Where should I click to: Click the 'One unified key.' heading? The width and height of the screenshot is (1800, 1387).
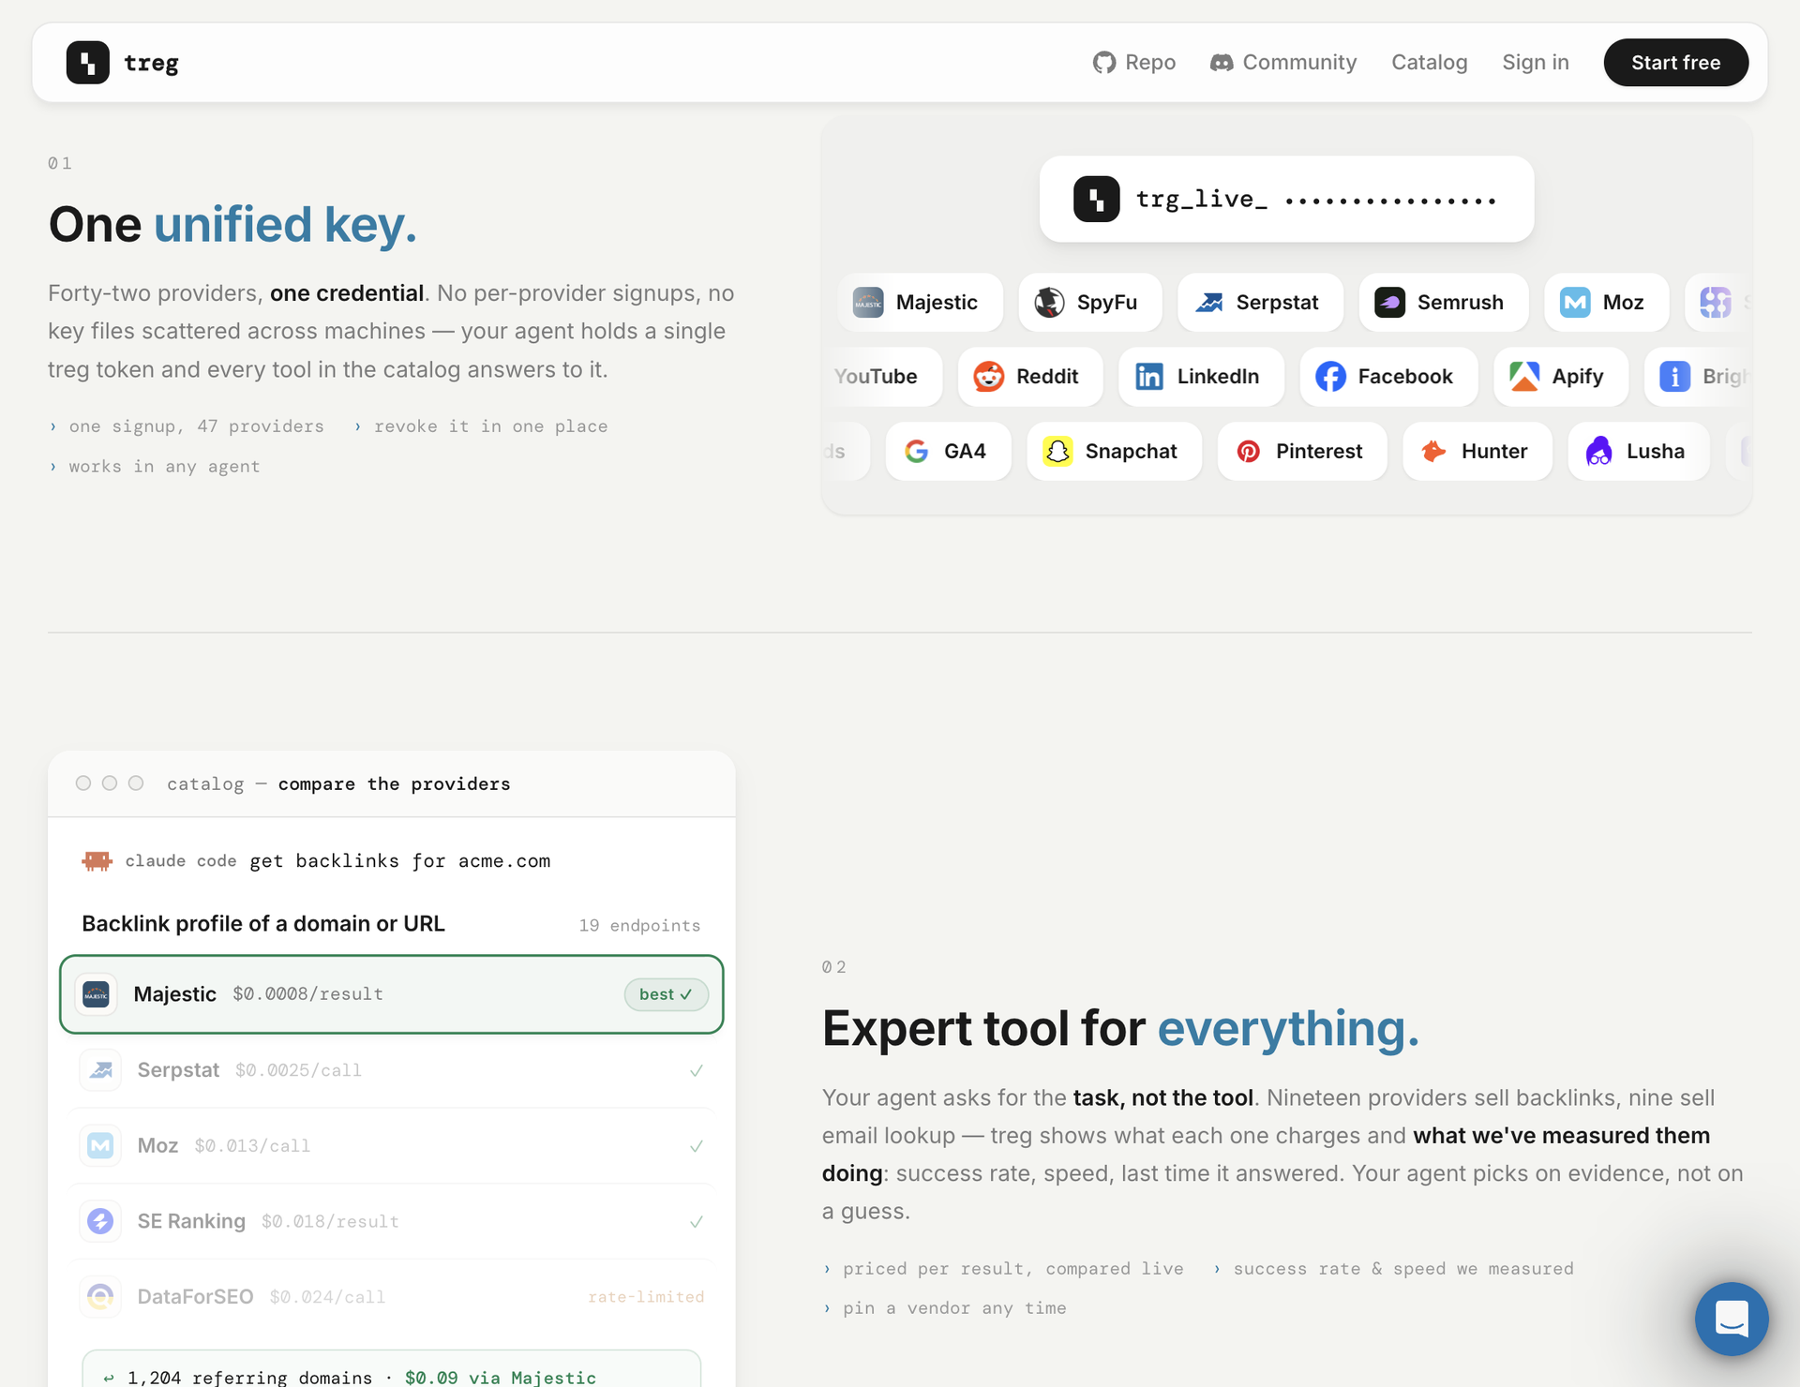pyautogui.click(x=232, y=225)
